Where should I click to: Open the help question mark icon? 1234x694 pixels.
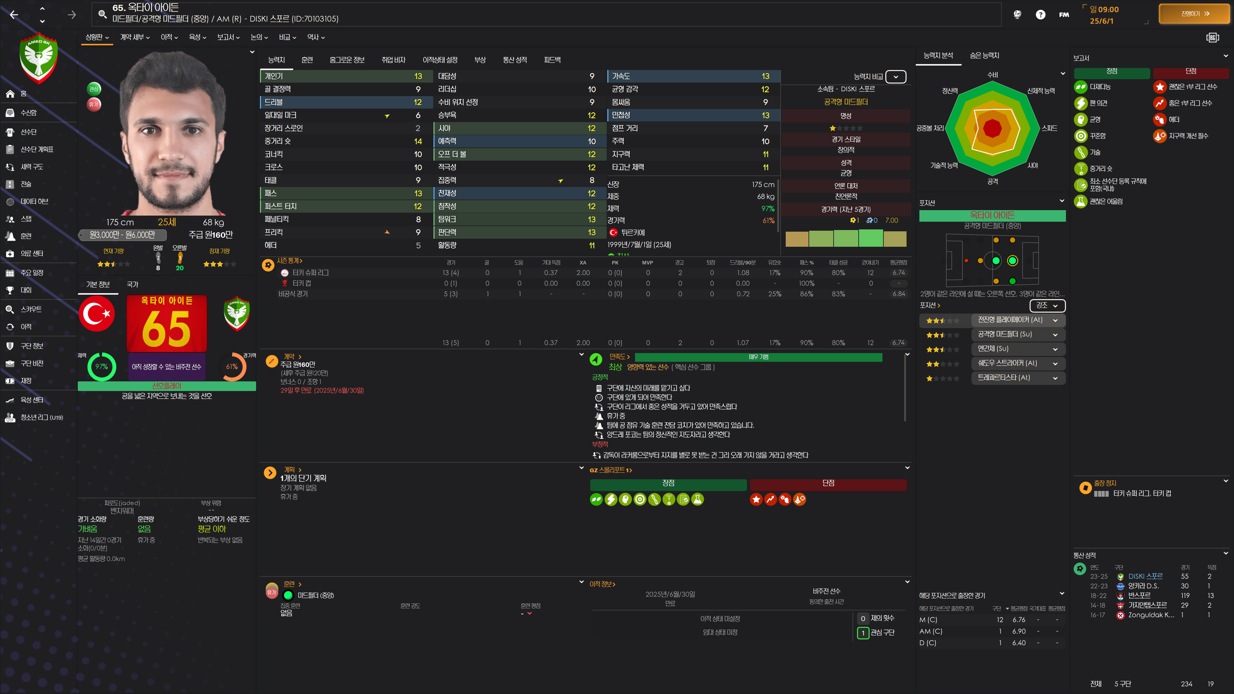[x=1040, y=14]
